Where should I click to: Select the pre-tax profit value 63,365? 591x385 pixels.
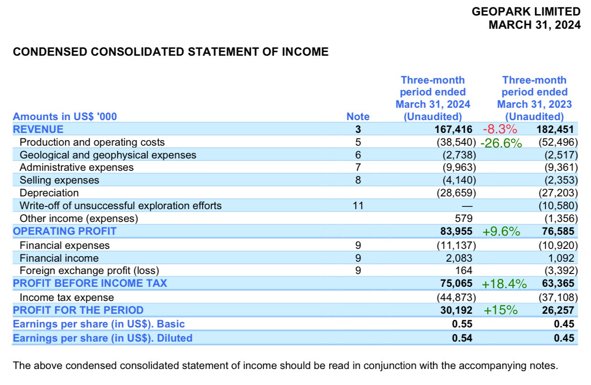click(x=558, y=283)
